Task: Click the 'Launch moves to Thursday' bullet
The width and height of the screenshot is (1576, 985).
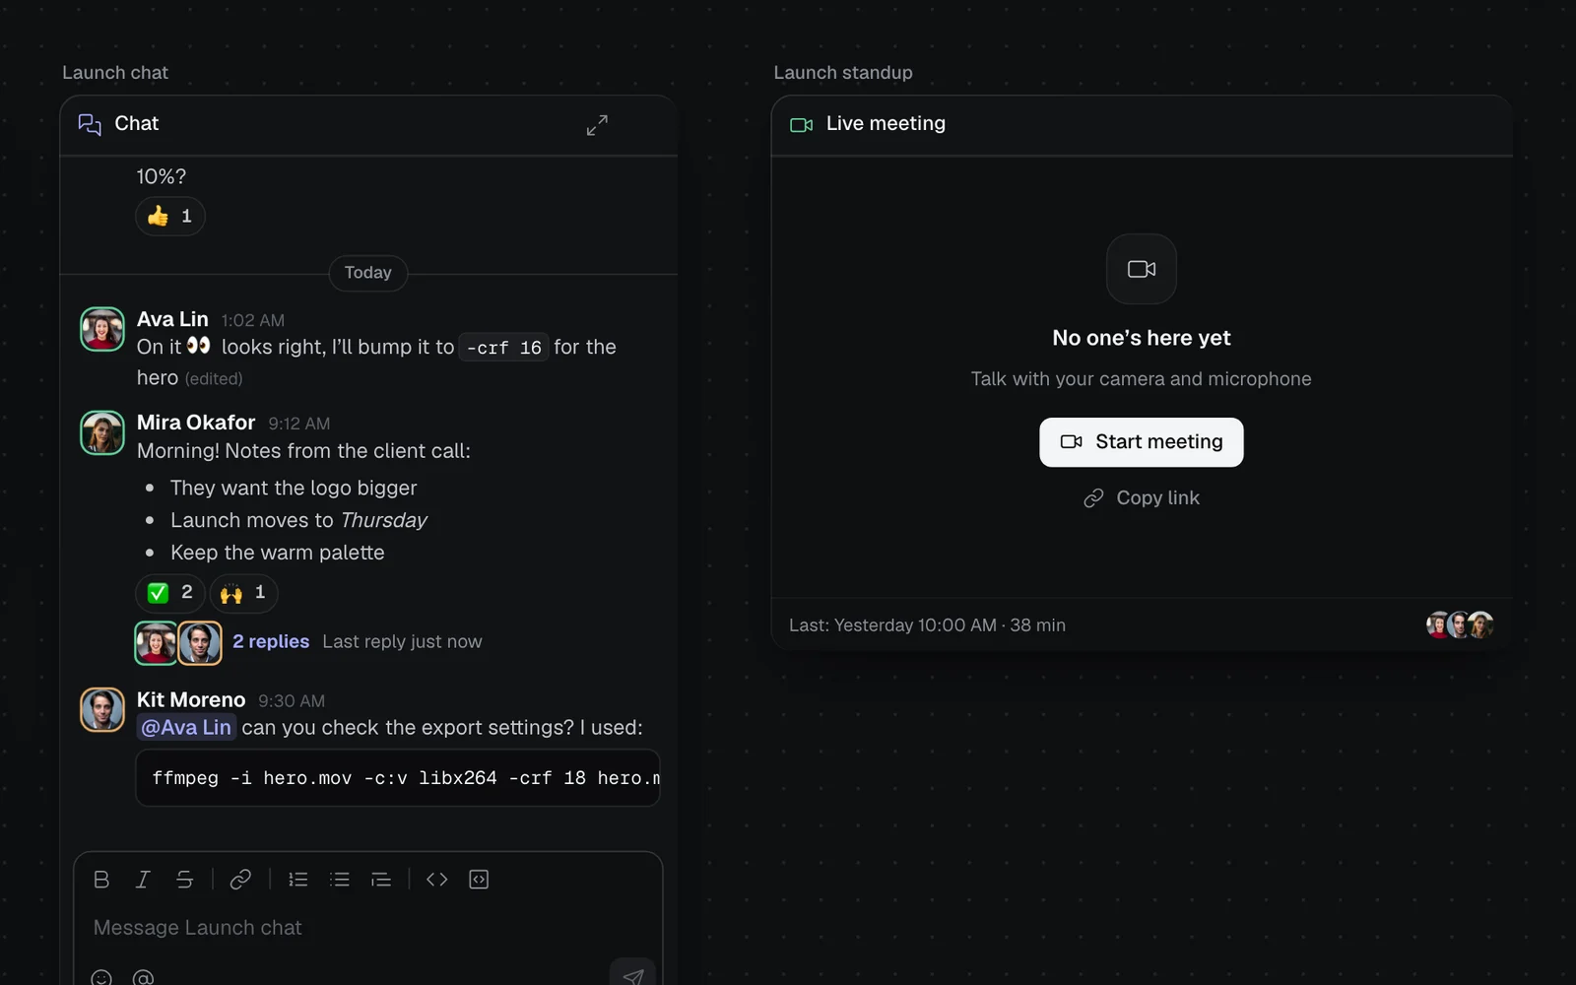Action: (x=298, y=520)
